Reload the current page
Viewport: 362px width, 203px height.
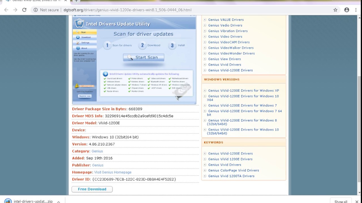(24, 10)
